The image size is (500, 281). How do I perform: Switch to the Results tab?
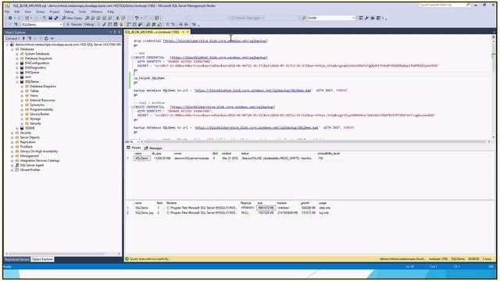click(134, 148)
